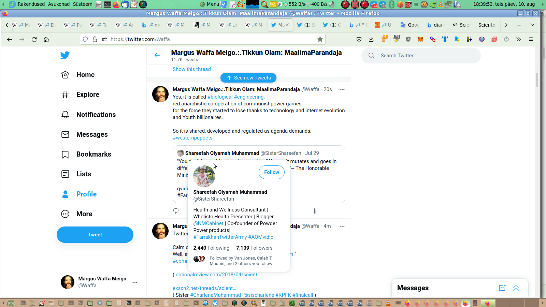Open the Süsteem system menu
The width and height of the screenshot is (546, 307).
tap(83, 4)
